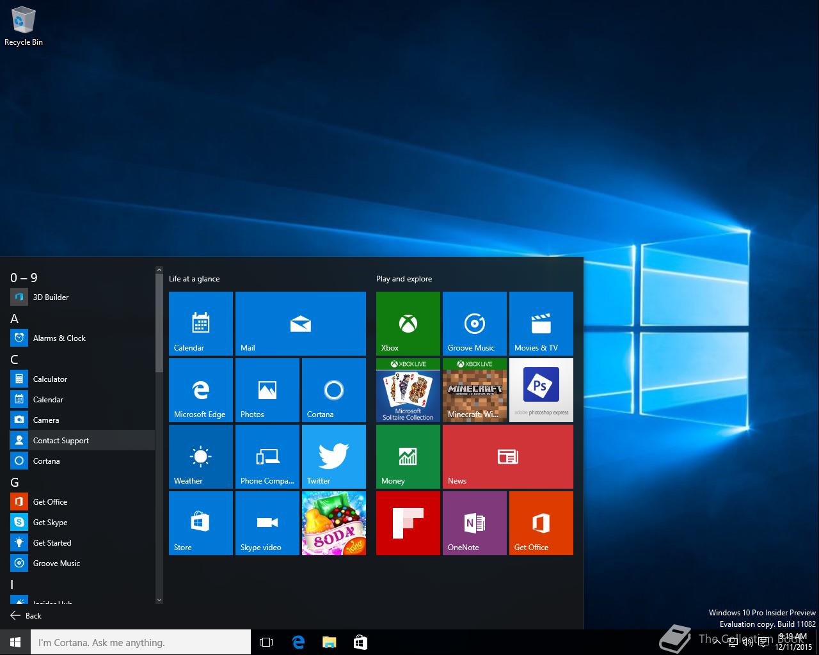Open the Photos tile

pos(267,390)
